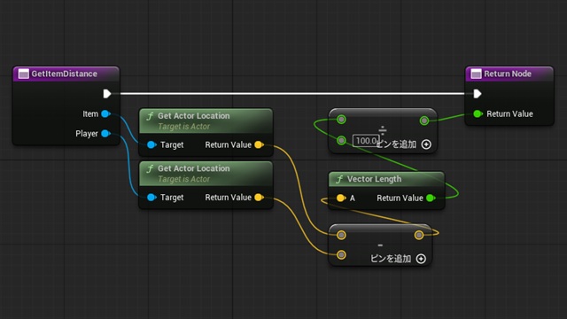The image size is (567, 319).
Task: Click Target pin of lower Get Actor Location
Action: point(151,198)
